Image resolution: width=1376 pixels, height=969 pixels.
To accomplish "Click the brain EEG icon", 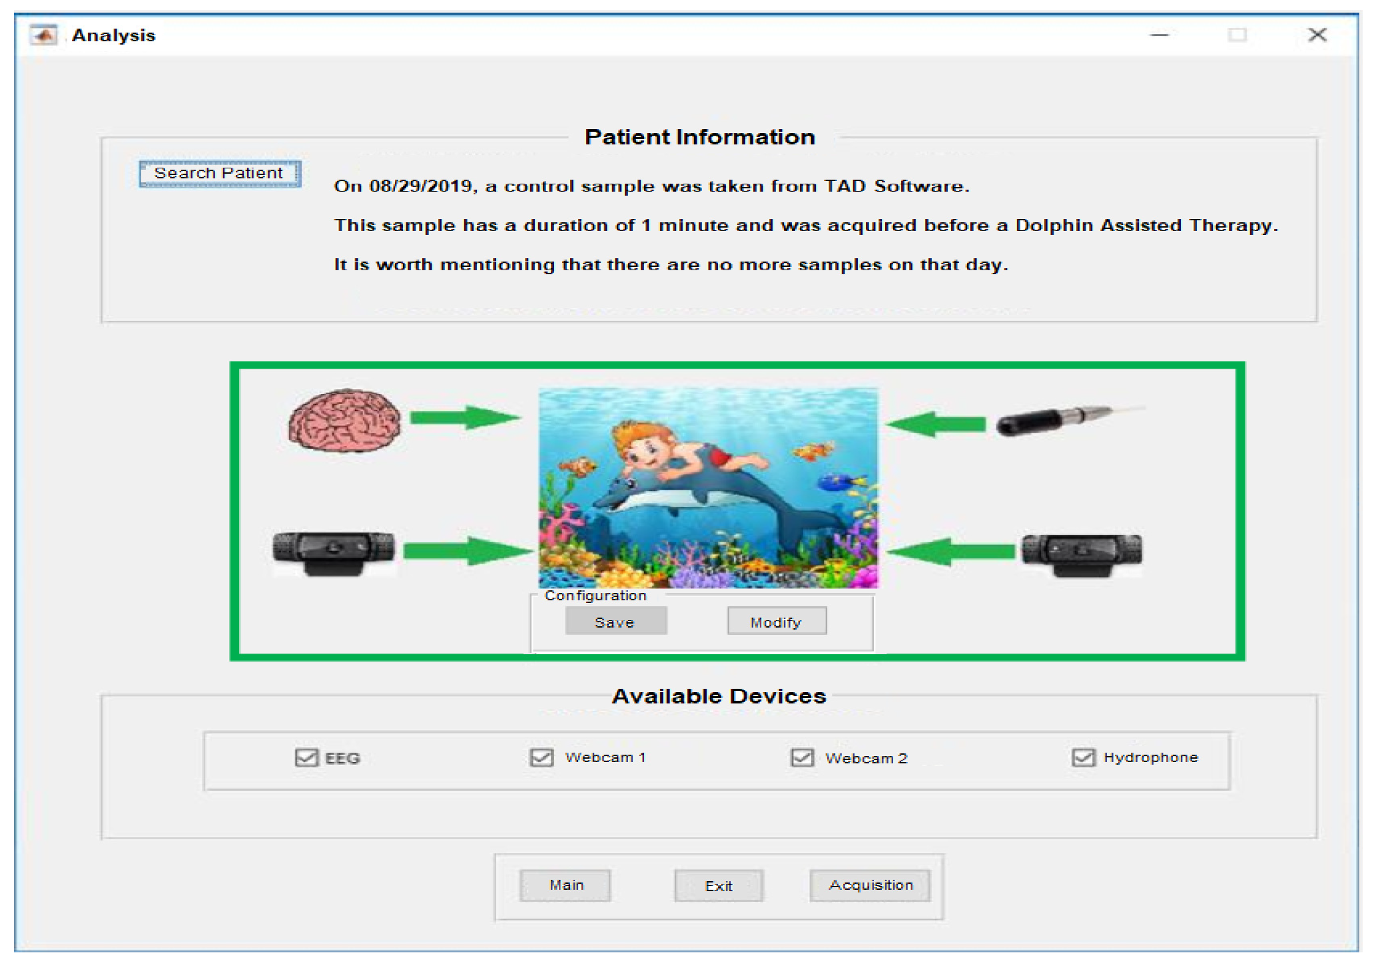I will click(x=344, y=421).
